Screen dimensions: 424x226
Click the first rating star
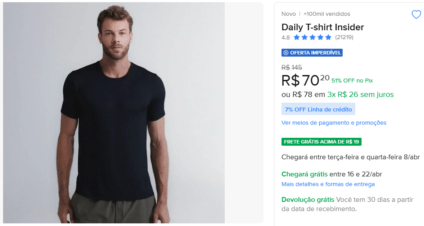pos(297,38)
